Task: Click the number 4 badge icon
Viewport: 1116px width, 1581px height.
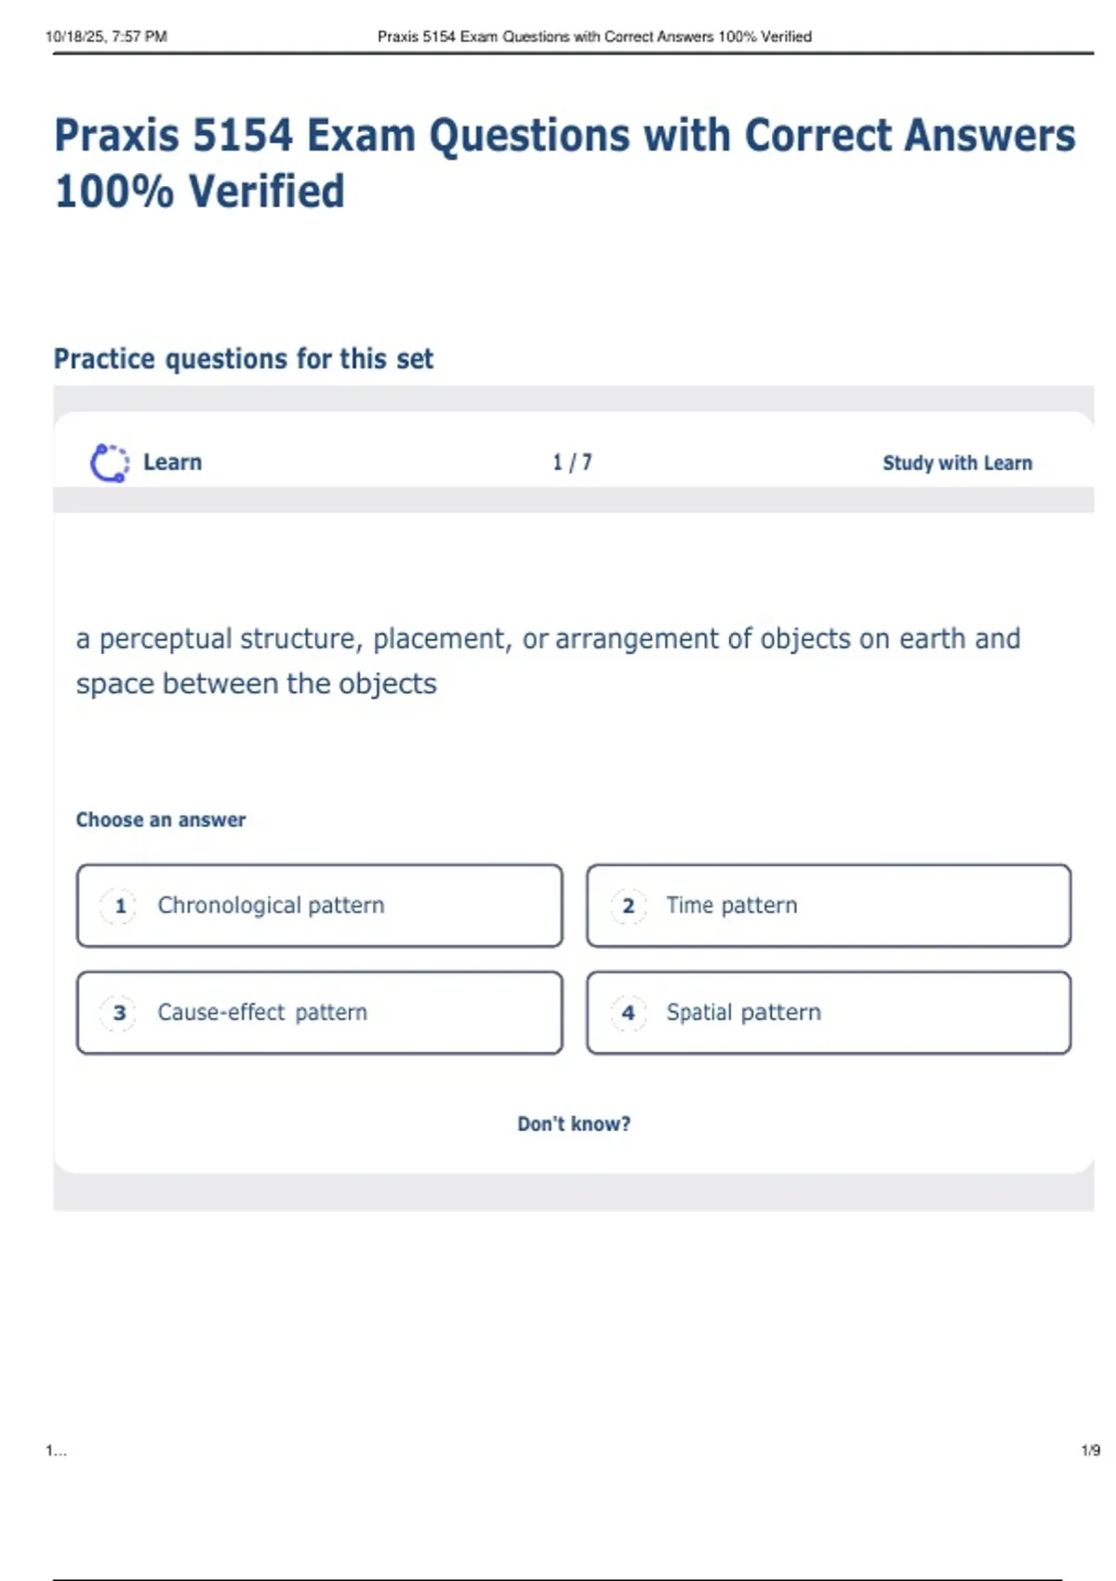Action: click(x=629, y=1013)
